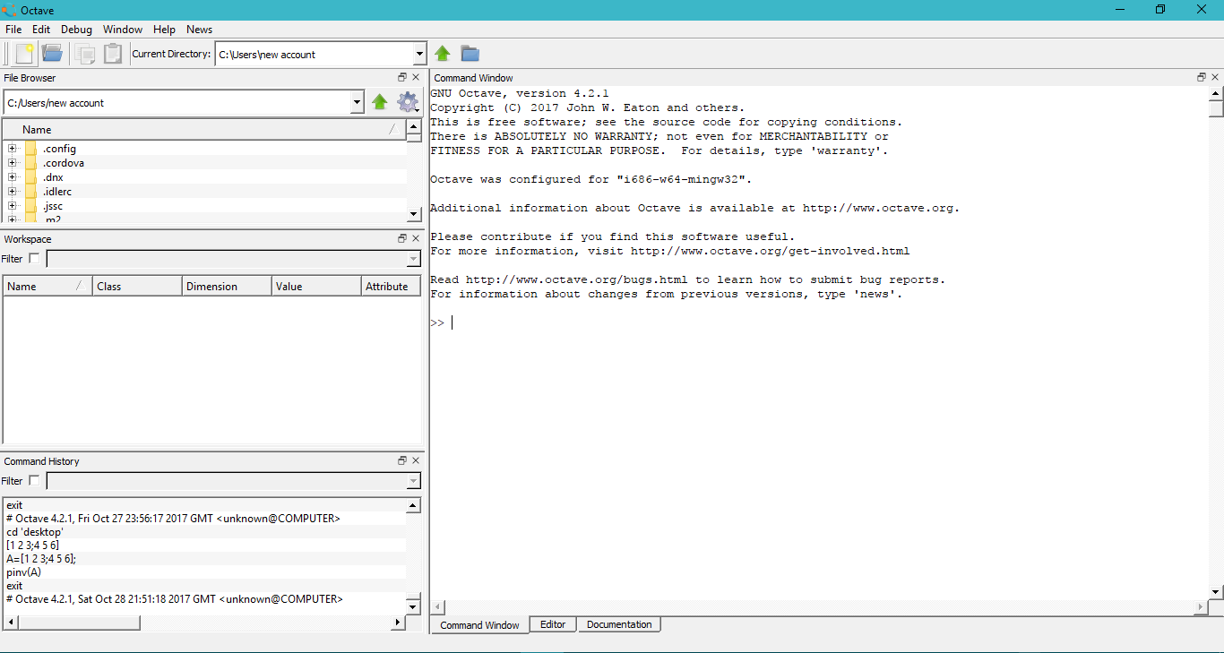Click the Copy toolbar icon
1224x653 pixels.
pyautogui.click(x=85, y=53)
